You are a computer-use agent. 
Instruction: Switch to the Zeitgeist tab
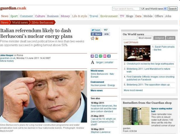159,38
